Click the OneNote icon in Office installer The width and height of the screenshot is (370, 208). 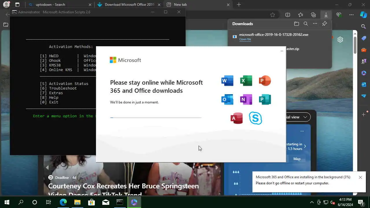point(246,99)
